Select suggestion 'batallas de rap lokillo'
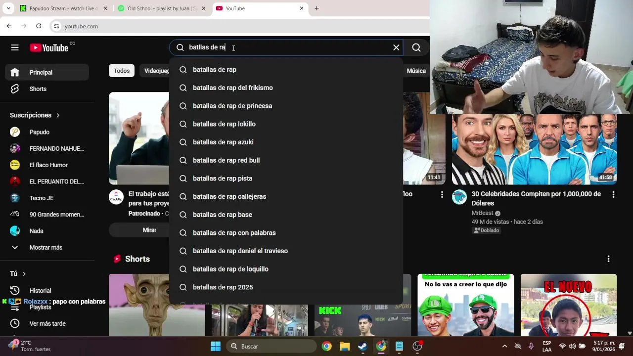 pyautogui.click(x=286, y=124)
